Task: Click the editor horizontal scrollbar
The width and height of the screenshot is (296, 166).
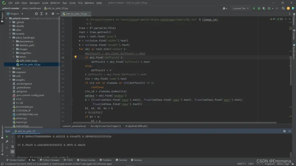Action: (175, 122)
